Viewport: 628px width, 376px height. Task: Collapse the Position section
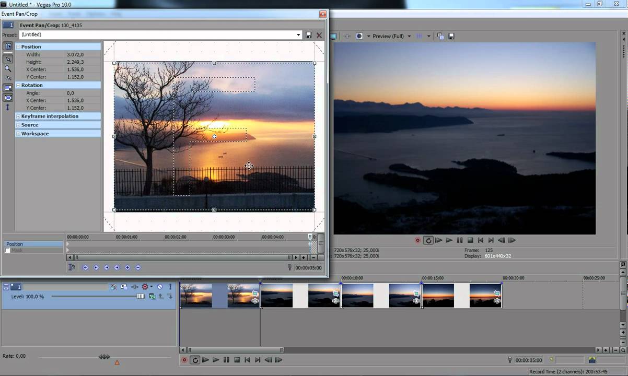[18, 46]
